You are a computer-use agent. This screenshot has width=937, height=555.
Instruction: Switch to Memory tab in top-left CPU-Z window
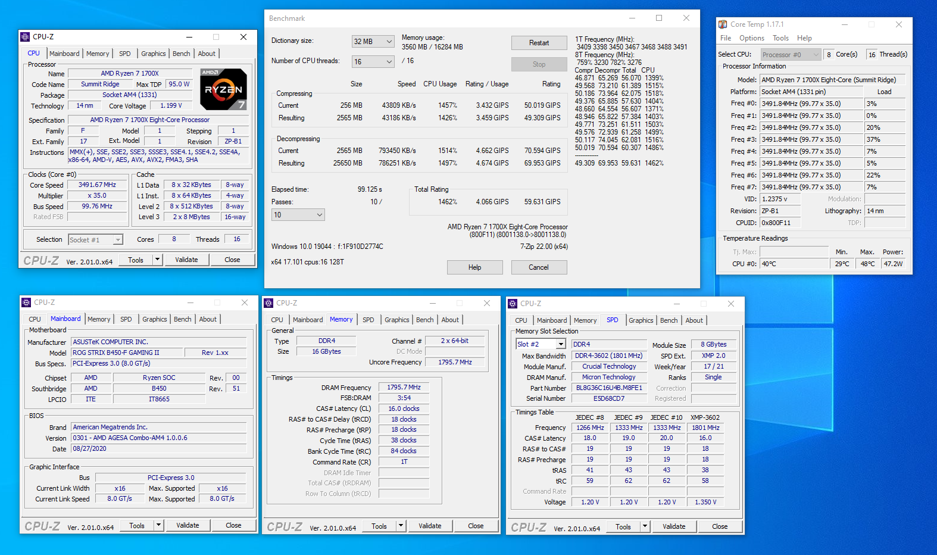(98, 54)
